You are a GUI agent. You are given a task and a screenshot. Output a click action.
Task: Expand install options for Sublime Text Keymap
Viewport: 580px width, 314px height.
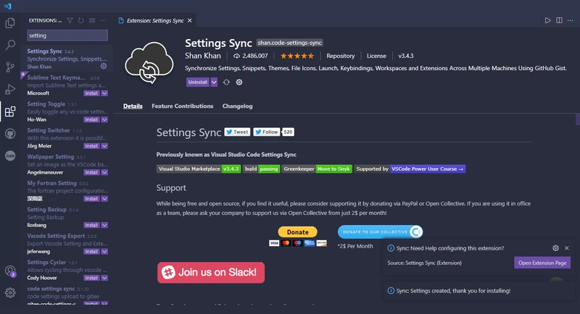[104, 93]
